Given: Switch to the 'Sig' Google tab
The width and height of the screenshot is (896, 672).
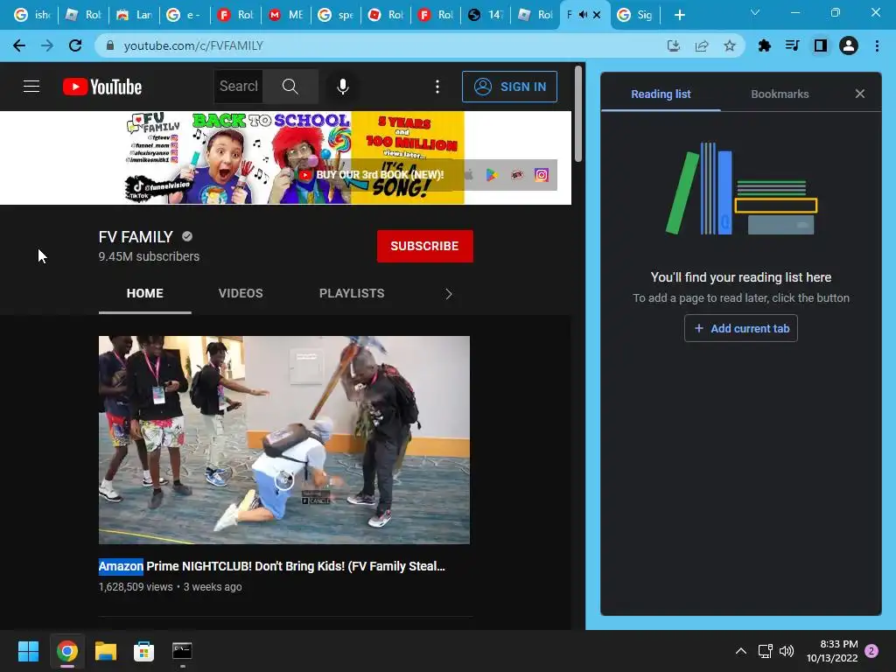Looking at the screenshot, I should coord(635,15).
